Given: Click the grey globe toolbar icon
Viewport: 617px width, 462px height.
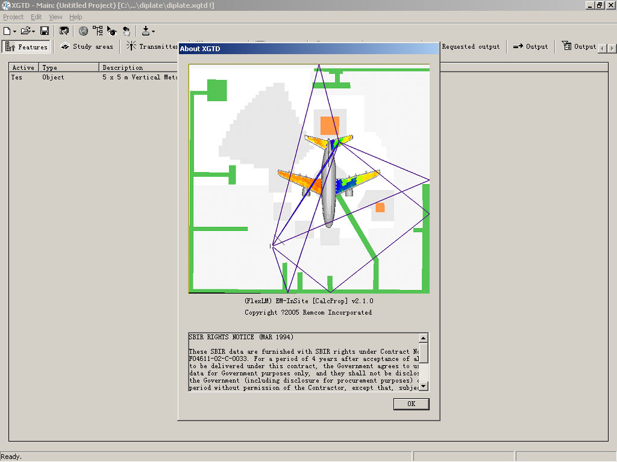Looking at the screenshot, I should tap(83, 31).
